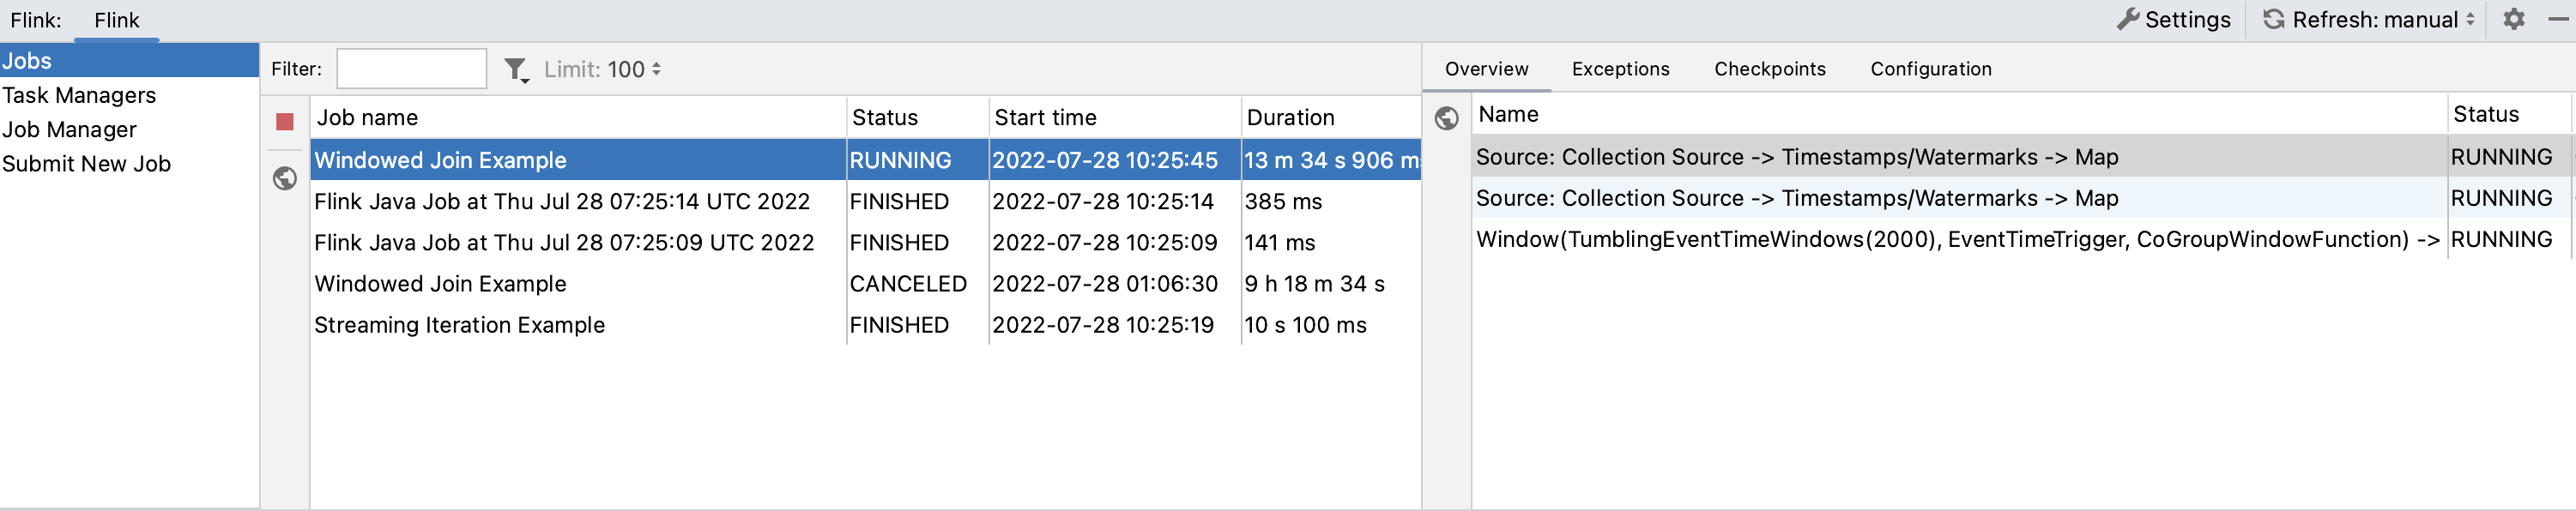Click into the Filter text field
Viewport: 2576px width, 511px height.
tap(411, 70)
